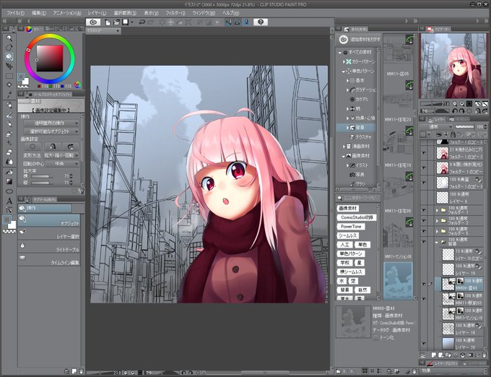491x377 pixels.
Task: Zoom out in the Navigator panel
Action: tap(455, 104)
